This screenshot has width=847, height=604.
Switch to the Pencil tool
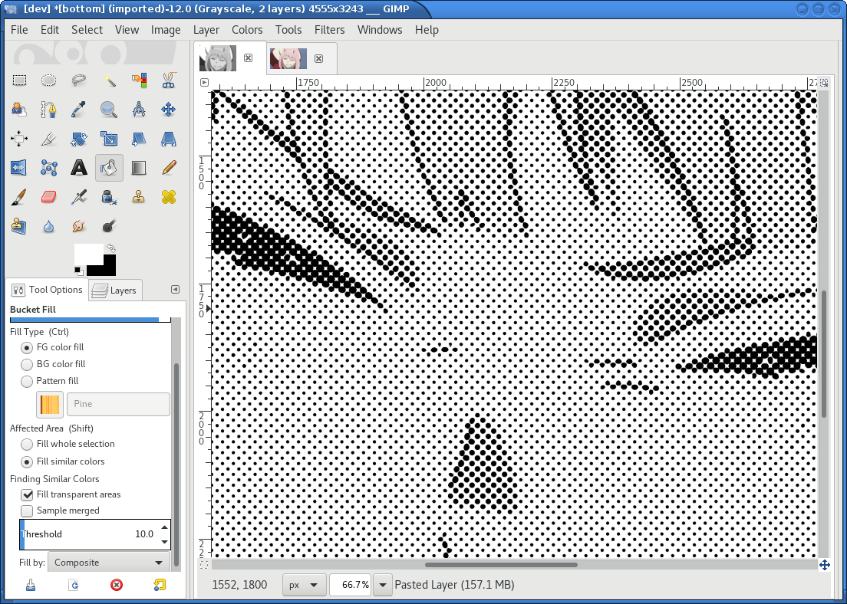pyautogui.click(x=169, y=167)
